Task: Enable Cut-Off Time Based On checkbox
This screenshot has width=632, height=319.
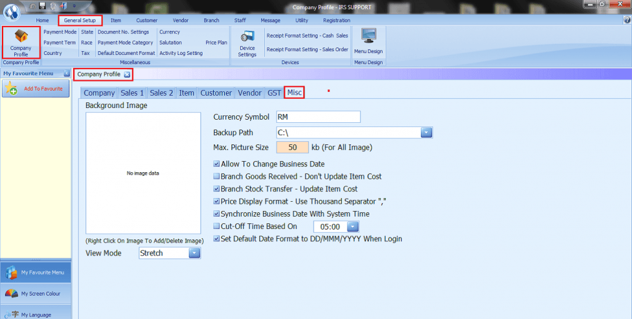Action: (x=217, y=226)
